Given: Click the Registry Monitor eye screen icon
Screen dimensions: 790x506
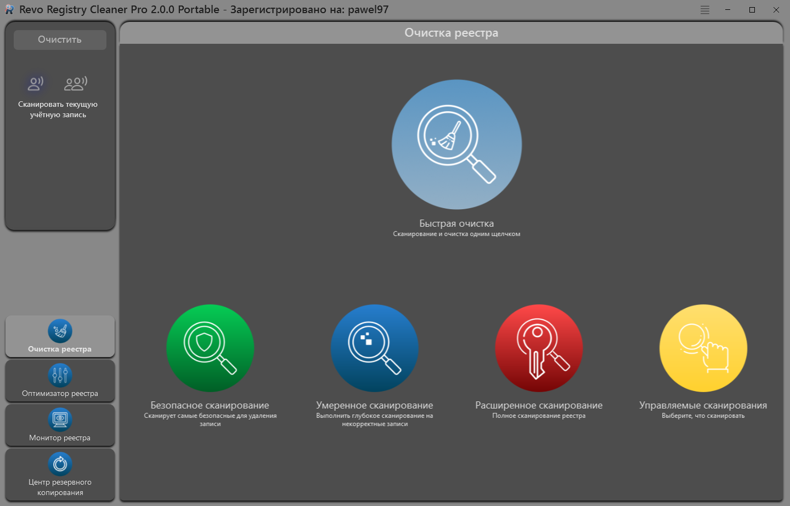Looking at the screenshot, I should pyautogui.click(x=60, y=420).
